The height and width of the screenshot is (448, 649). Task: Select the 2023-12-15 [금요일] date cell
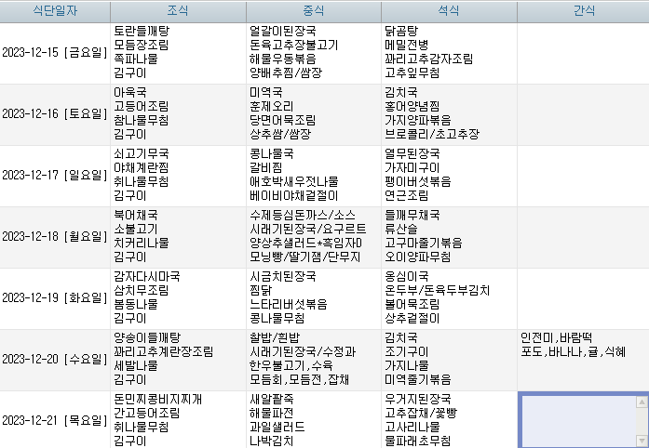[x=55, y=51]
